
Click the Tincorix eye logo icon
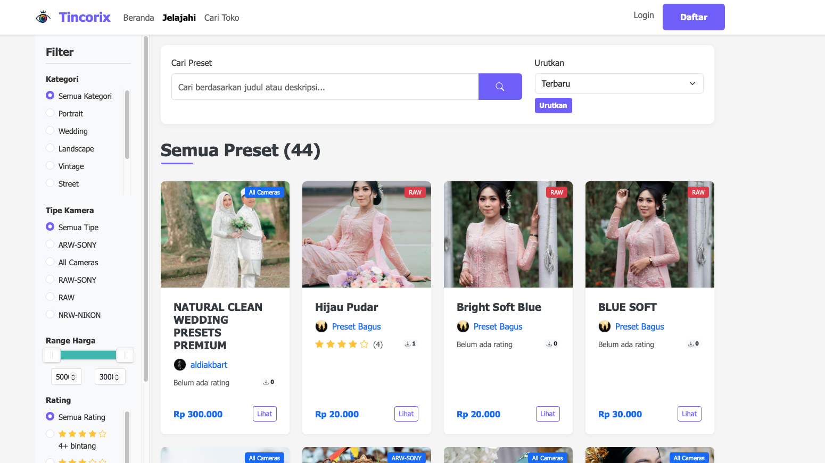pos(43,18)
